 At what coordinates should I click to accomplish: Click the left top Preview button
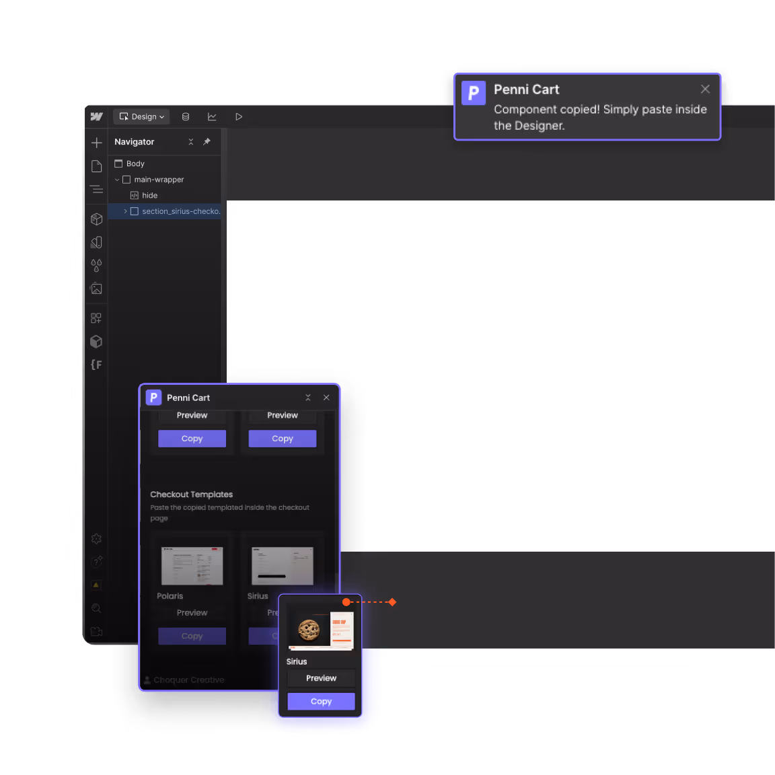point(192,415)
